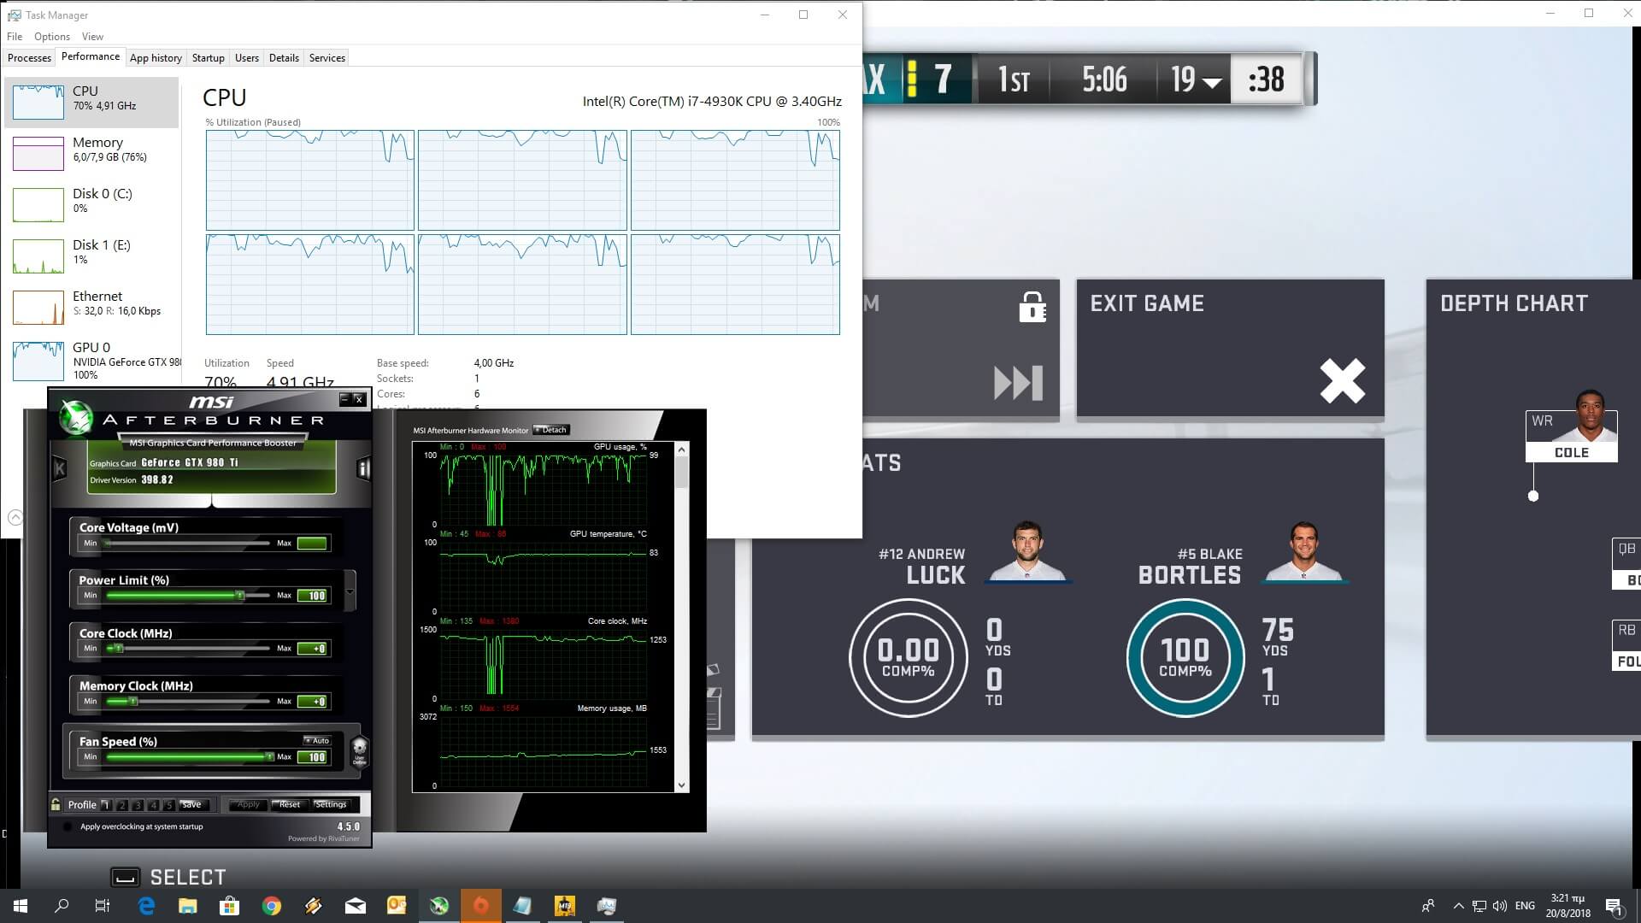Click the Kombustor 'K' side button
1641x923 pixels.
coord(59,468)
